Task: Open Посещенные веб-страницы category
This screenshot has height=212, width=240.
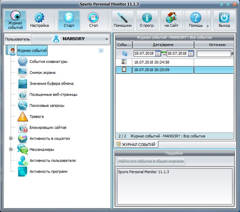Action: (x=53, y=95)
